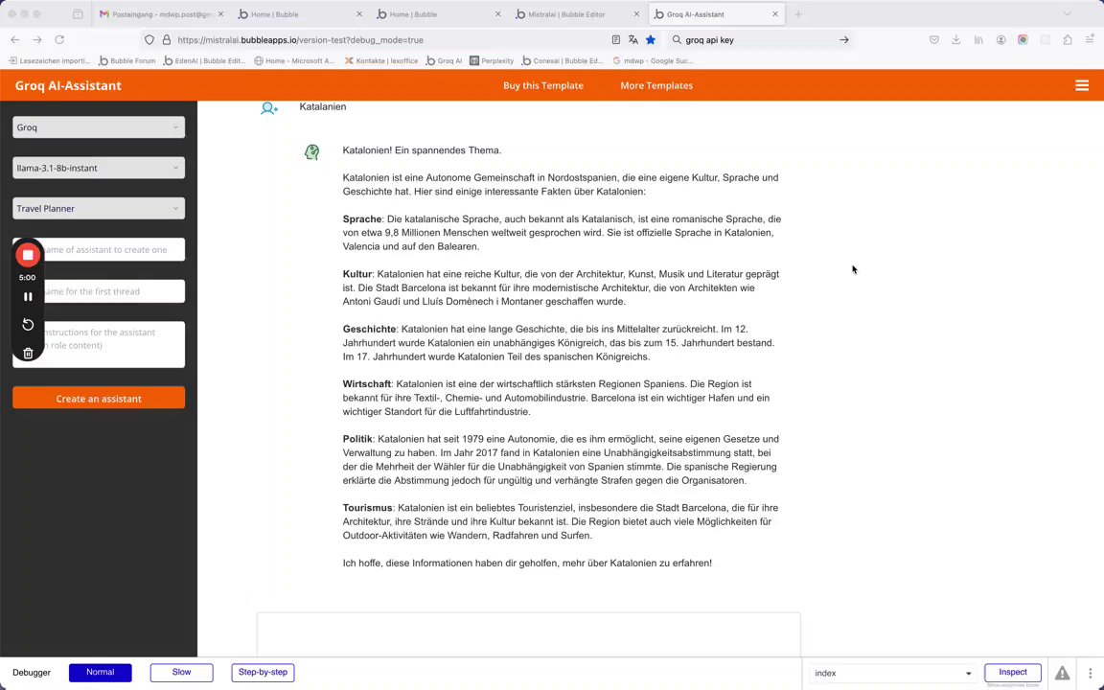Click the Create an assistant button

99,398
